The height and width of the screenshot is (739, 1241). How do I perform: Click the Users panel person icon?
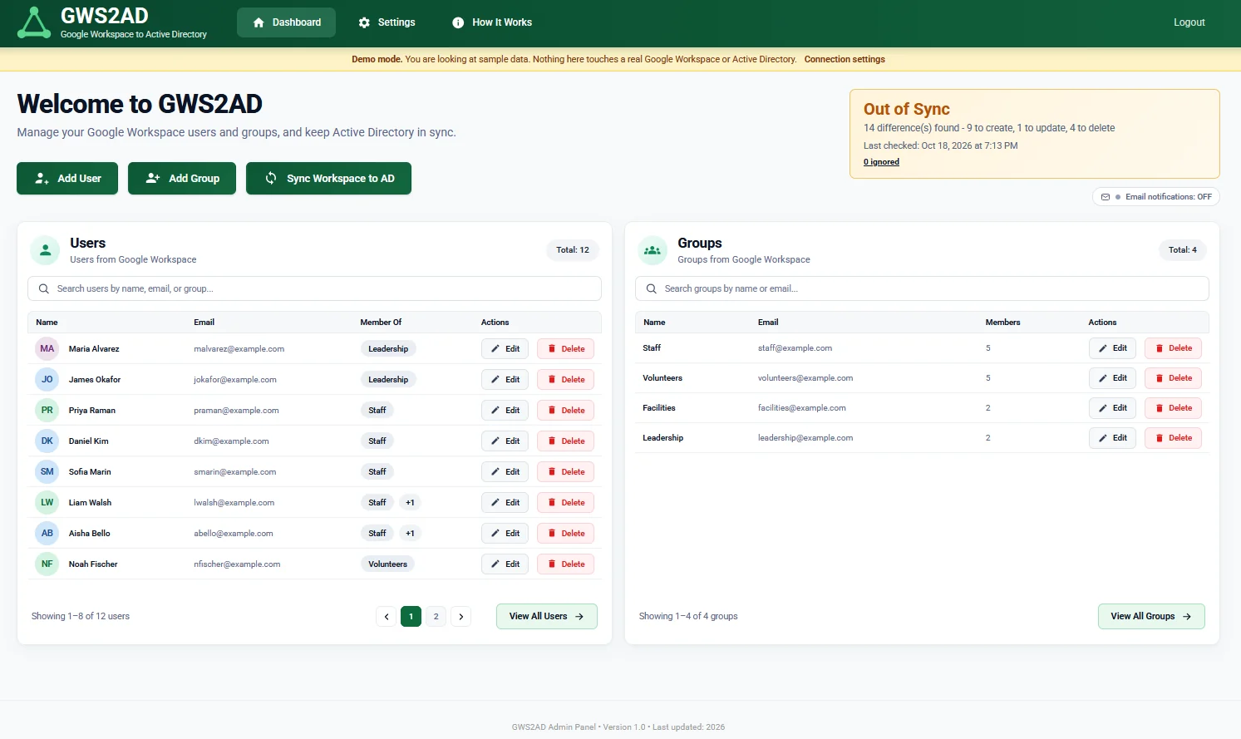(x=45, y=250)
